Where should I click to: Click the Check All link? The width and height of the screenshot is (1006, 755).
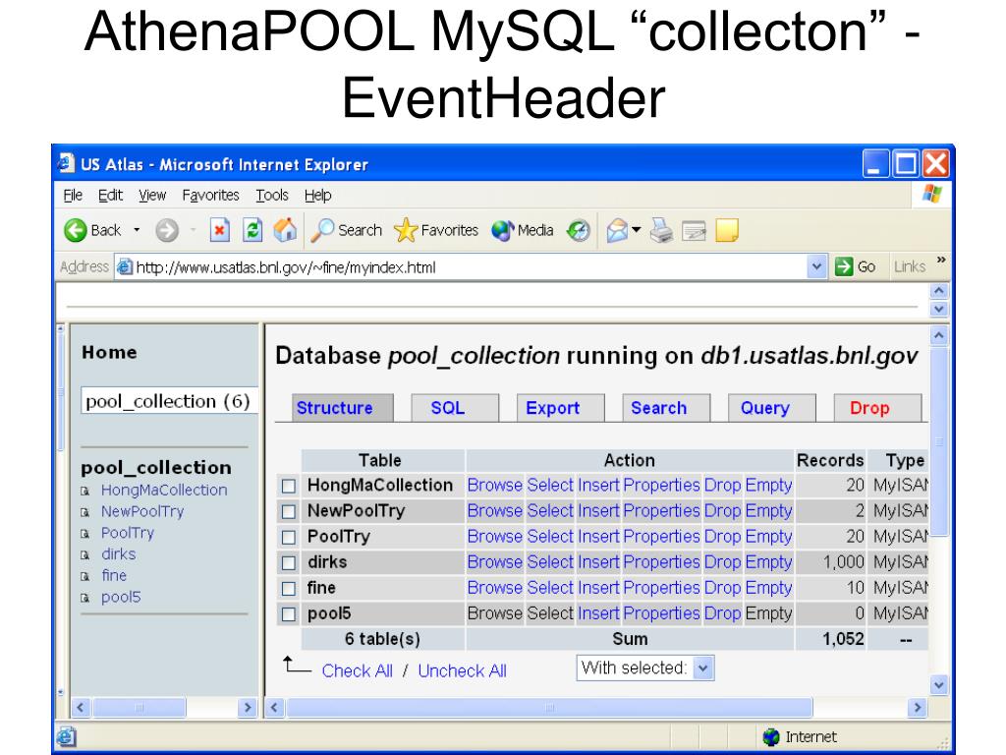(358, 670)
